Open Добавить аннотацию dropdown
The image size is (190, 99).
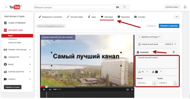(149, 37)
